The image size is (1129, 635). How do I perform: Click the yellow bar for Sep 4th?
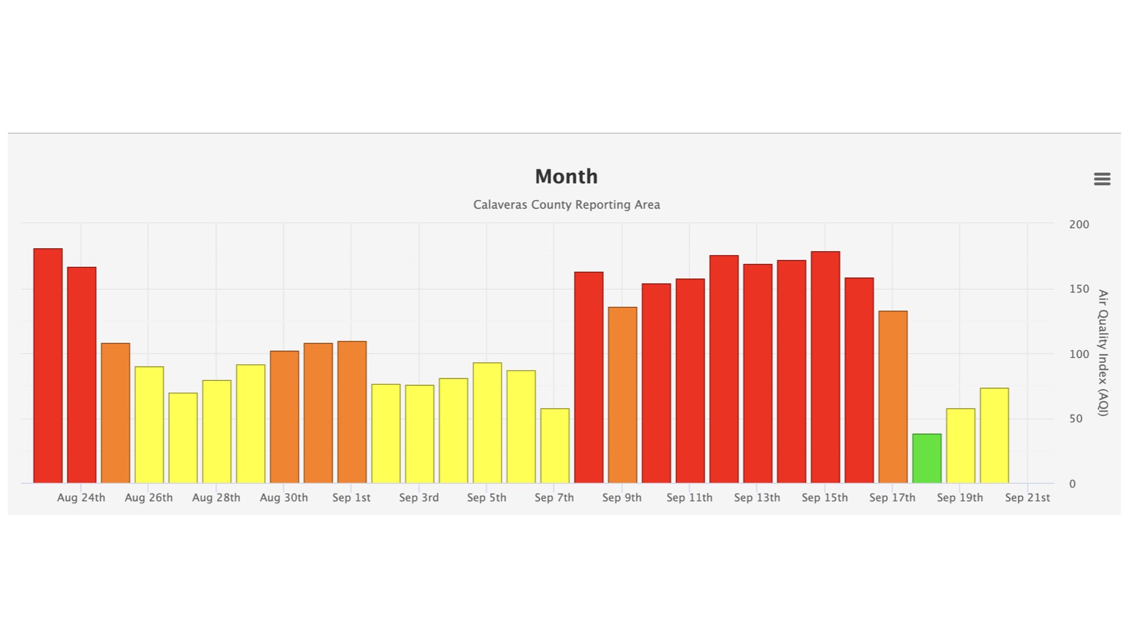point(453,431)
